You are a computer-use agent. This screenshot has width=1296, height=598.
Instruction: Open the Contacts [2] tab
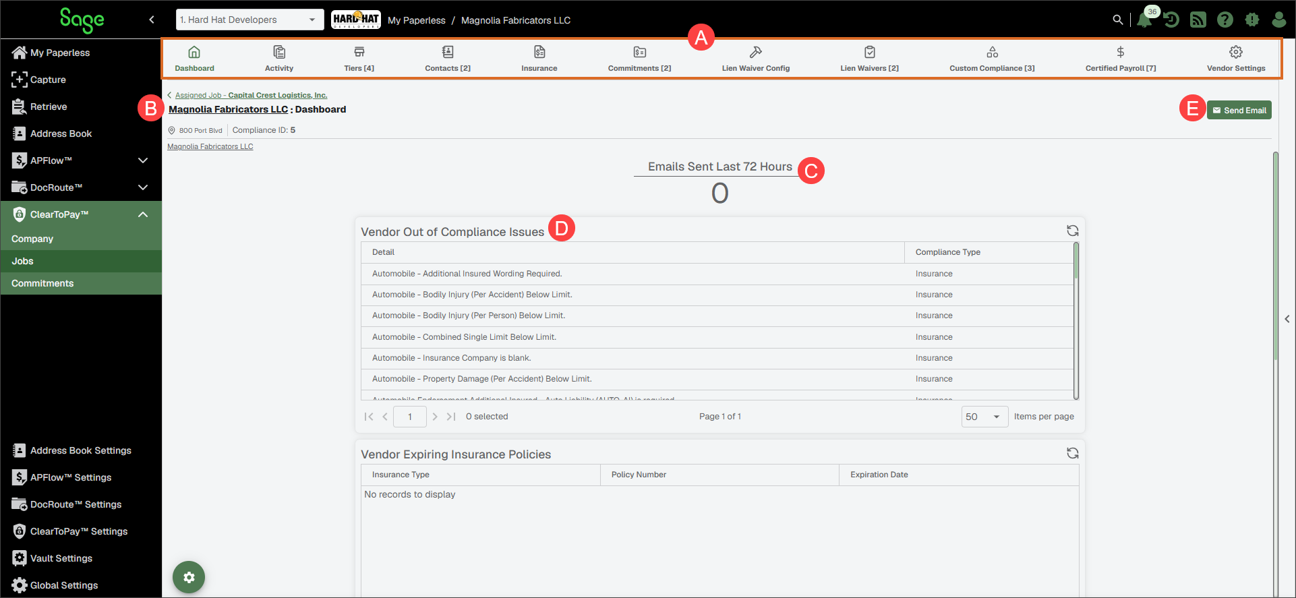point(448,59)
